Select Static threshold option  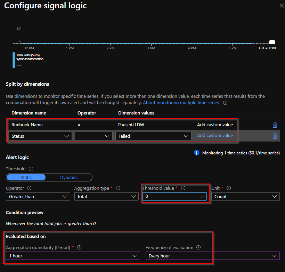coord(26,177)
